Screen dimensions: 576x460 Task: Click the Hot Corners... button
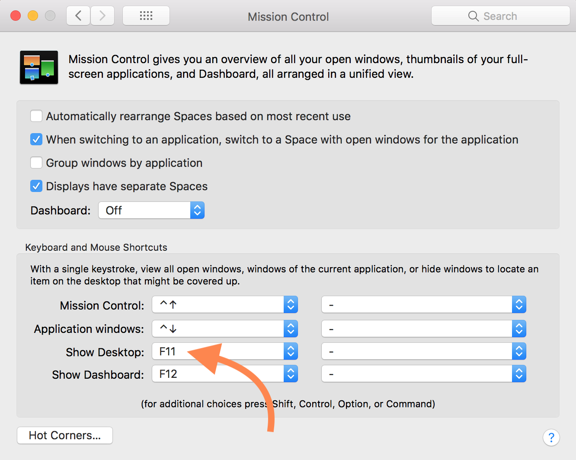pyautogui.click(x=65, y=435)
